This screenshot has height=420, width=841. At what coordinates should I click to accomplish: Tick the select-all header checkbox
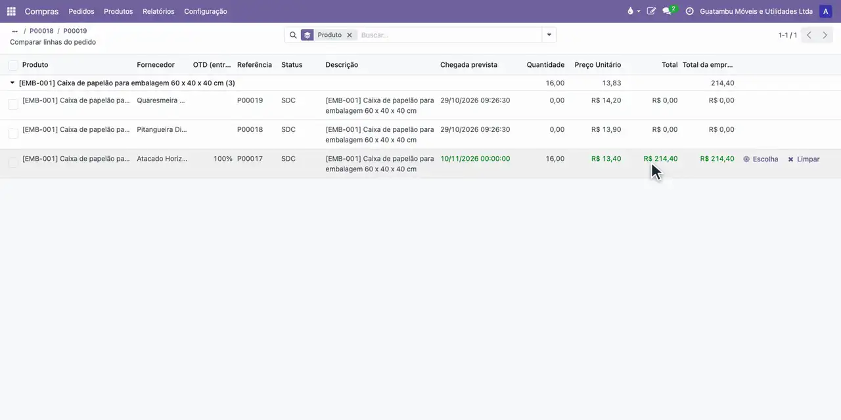click(13, 65)
